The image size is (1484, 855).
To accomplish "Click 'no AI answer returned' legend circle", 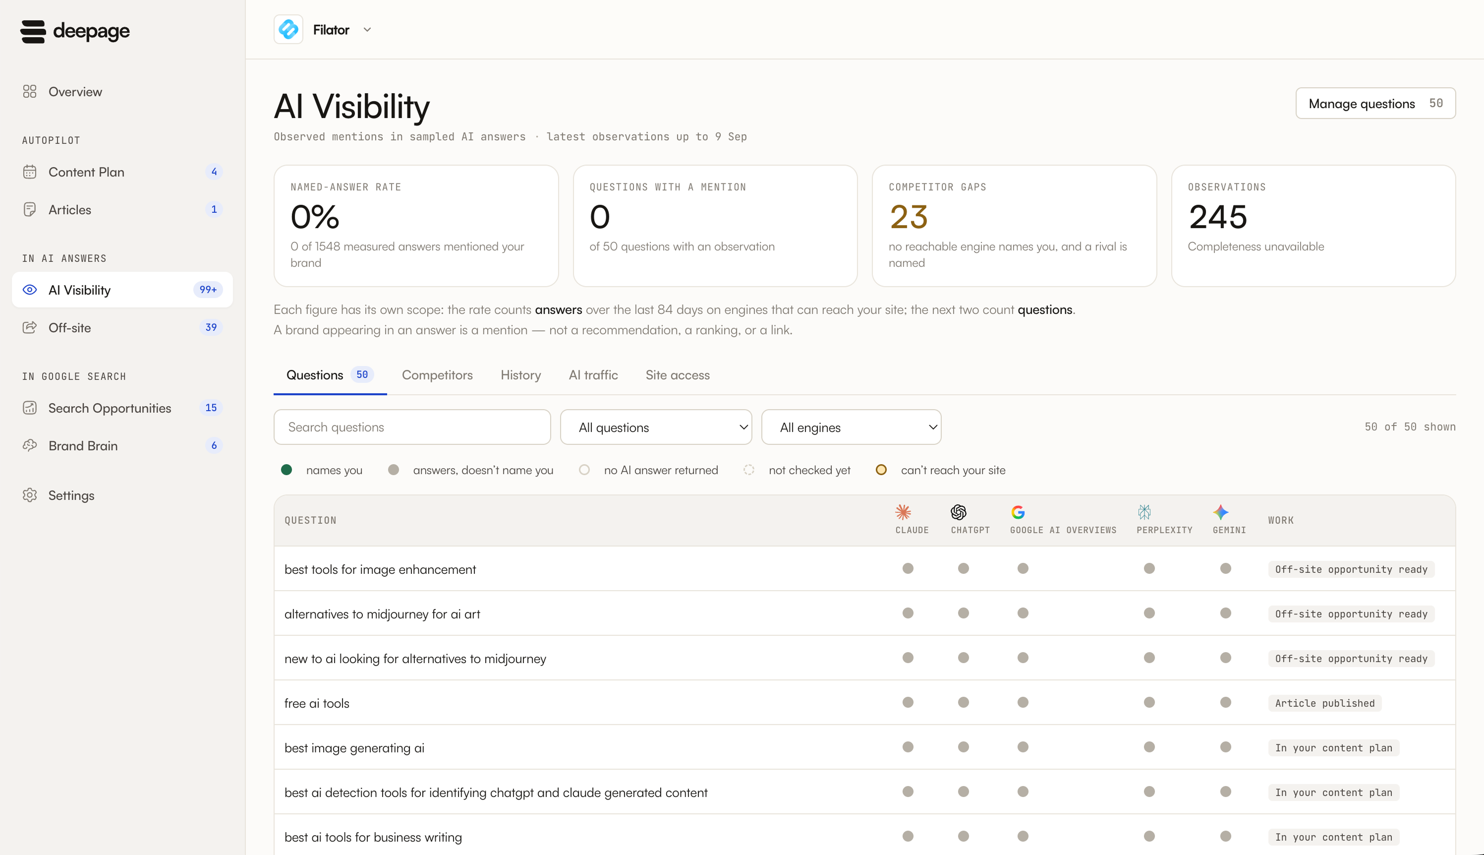I will click(x=584, y=470).
